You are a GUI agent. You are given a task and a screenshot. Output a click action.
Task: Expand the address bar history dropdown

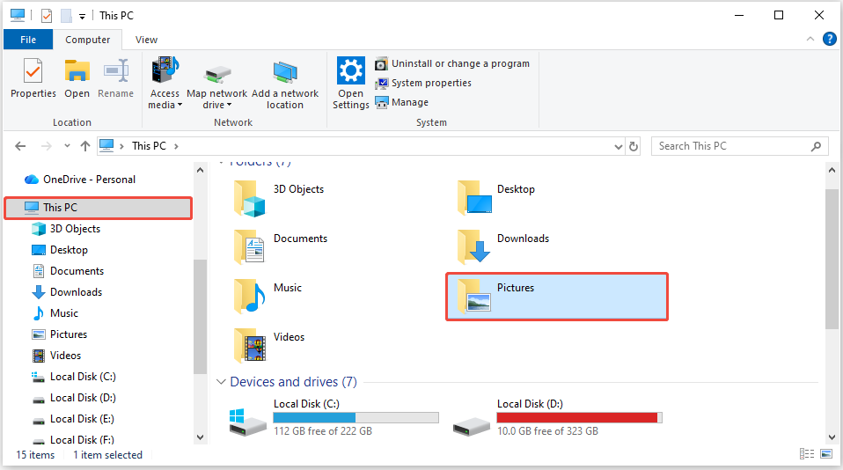tap(619, 146)
